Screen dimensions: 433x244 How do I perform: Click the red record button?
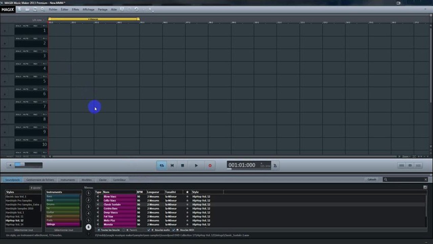[210, 165]
